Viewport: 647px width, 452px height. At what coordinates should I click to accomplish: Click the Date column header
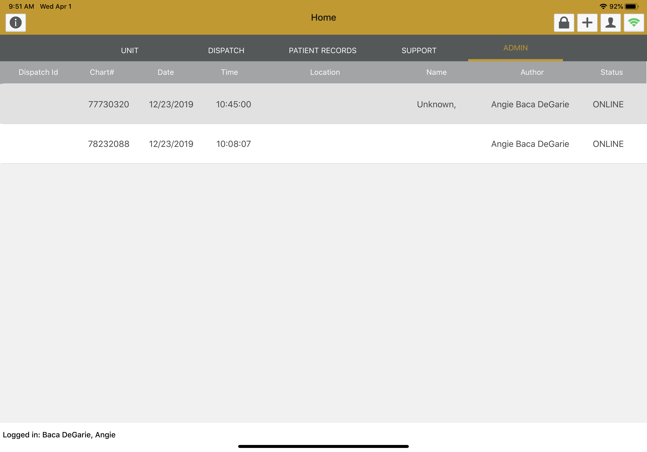166,72
